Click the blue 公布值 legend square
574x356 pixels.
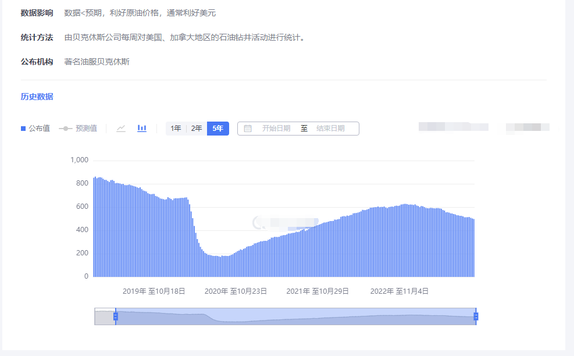(23, 129)
